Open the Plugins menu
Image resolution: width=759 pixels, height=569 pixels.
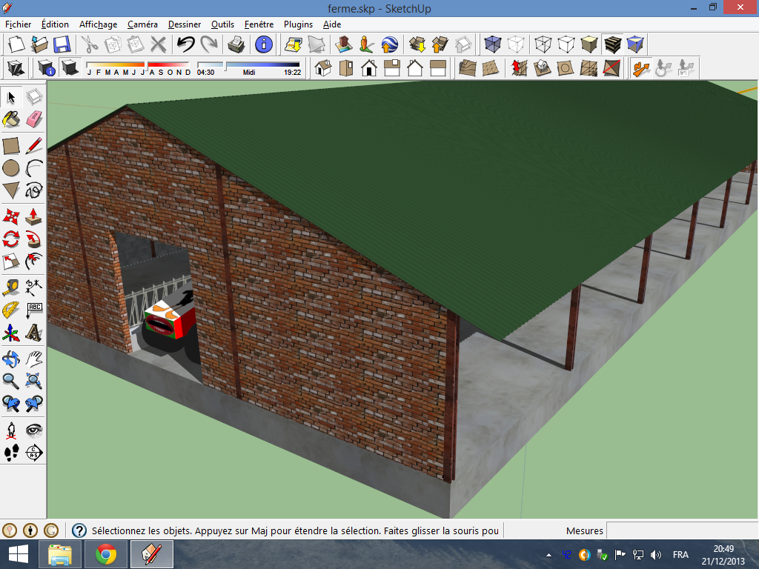tap(298, 24)
